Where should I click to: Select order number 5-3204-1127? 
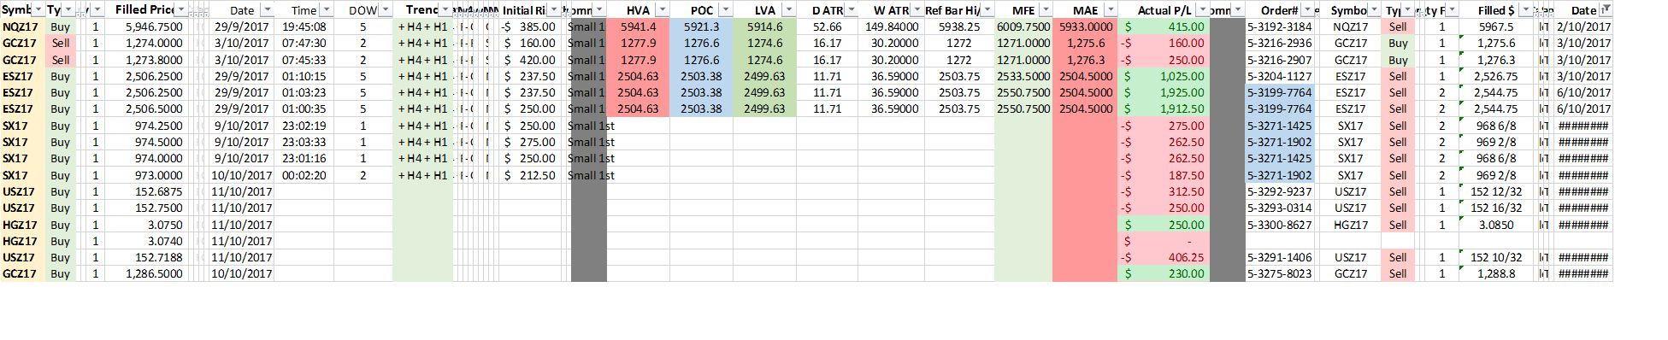[1279, 76]
